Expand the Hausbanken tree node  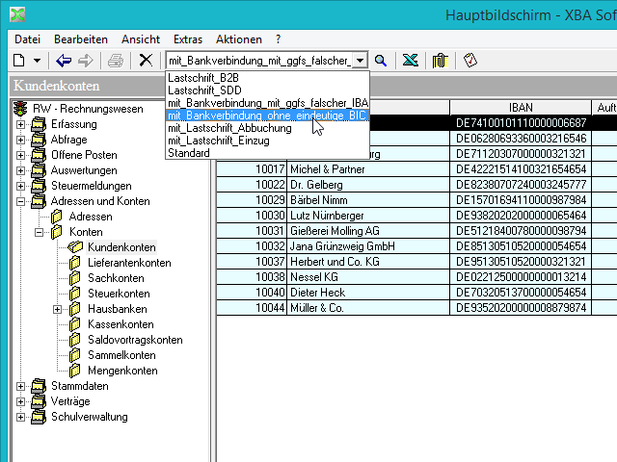coord(58,309)
